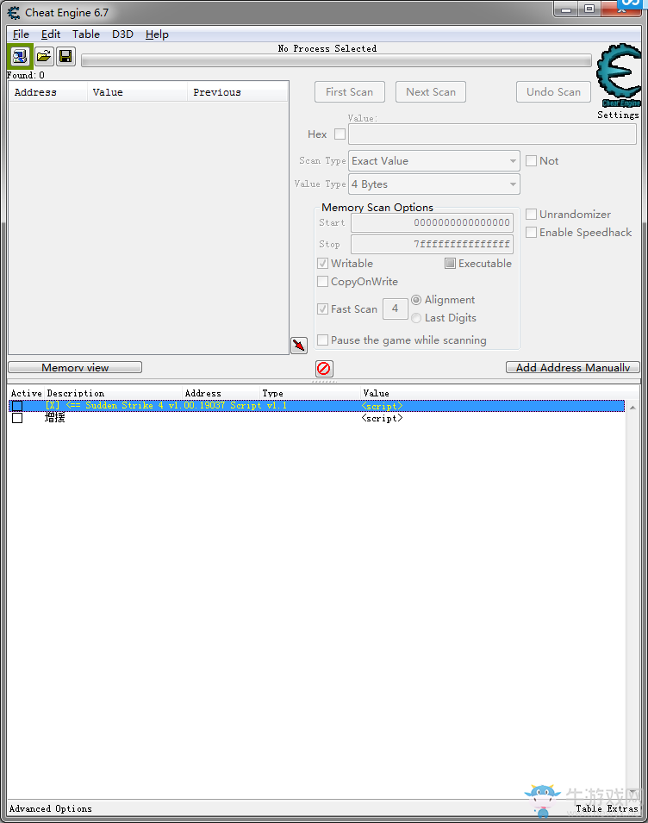Click the Previous column header
Viewport: 648px width, 823px height.
(x=238, y=92)
